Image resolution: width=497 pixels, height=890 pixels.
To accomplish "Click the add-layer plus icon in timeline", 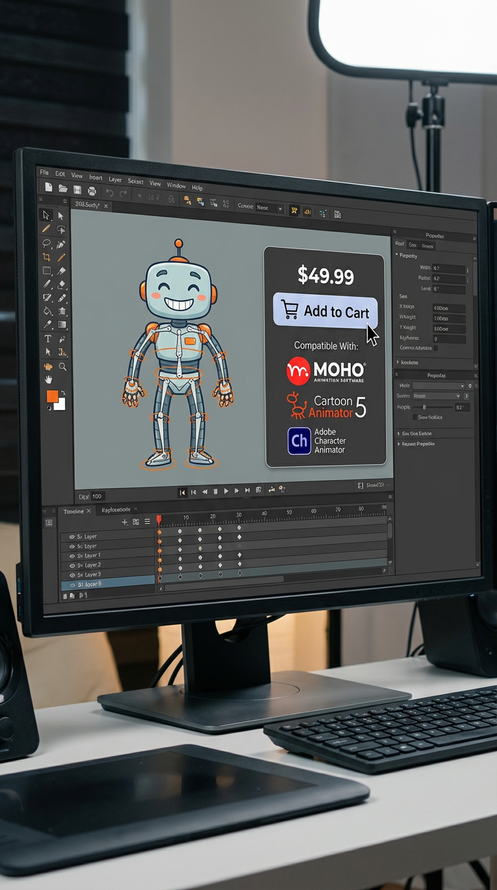I will pyautogui.click(x=125, y=521).
